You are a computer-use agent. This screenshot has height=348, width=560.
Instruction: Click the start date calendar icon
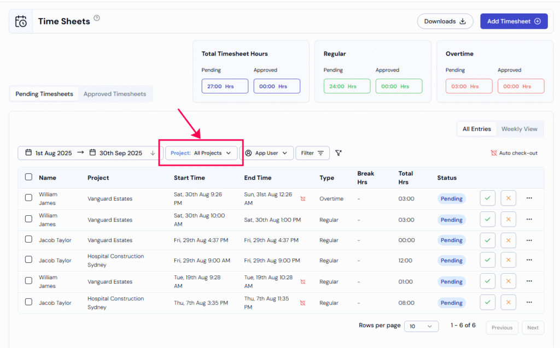pos(27,153)
